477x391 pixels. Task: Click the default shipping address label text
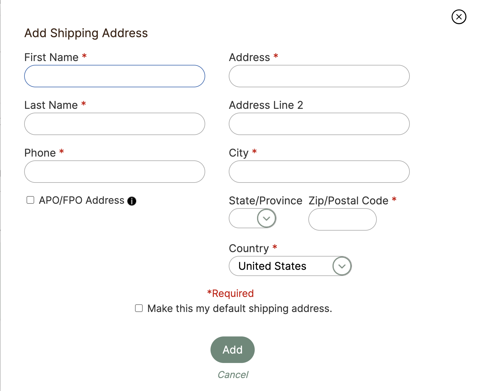tap(240, 308)
